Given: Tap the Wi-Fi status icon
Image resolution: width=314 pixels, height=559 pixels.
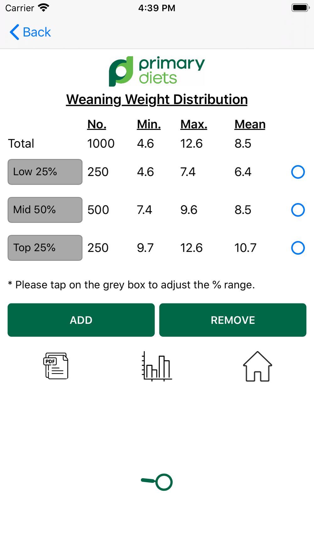Looking at the screenshot, I should coord(43,8).
